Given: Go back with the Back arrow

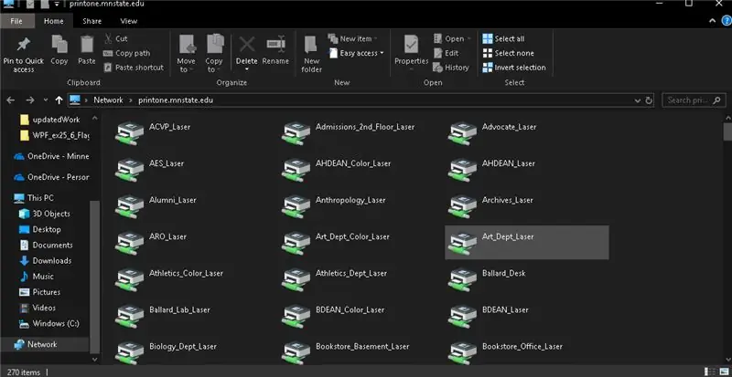Looking at the screenshot, I should [11, 100].
